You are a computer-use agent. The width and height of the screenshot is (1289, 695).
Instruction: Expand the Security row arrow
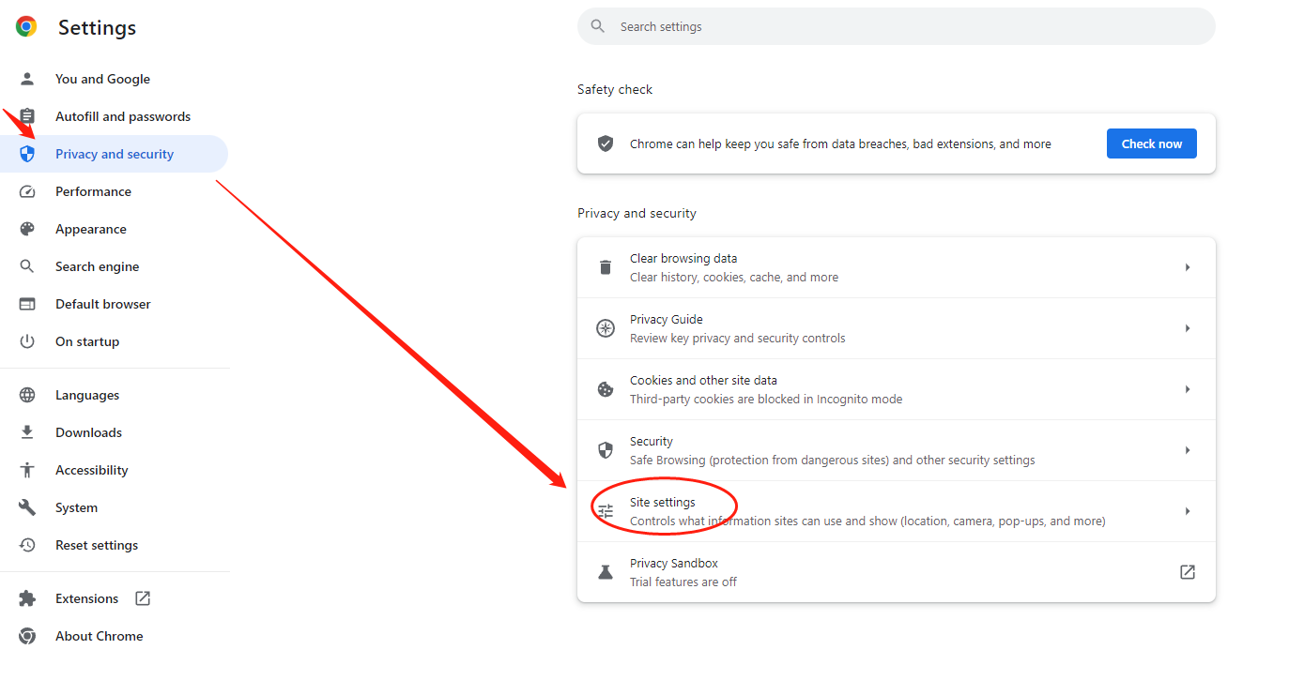(1188, 450)
